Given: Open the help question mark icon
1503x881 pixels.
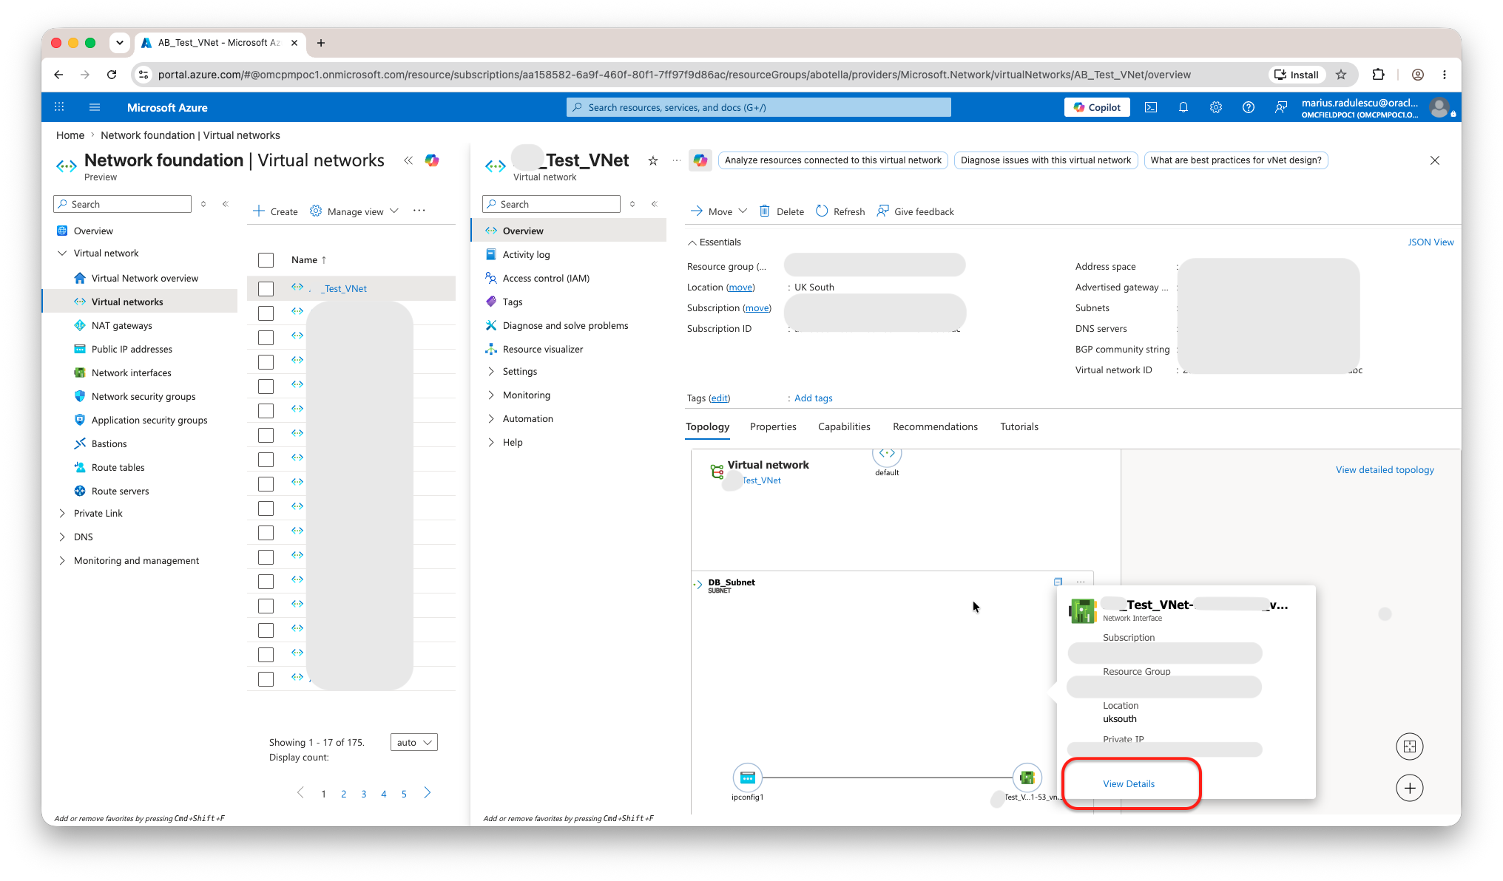Looking at the screenshot, I should tap(1249, 107).
